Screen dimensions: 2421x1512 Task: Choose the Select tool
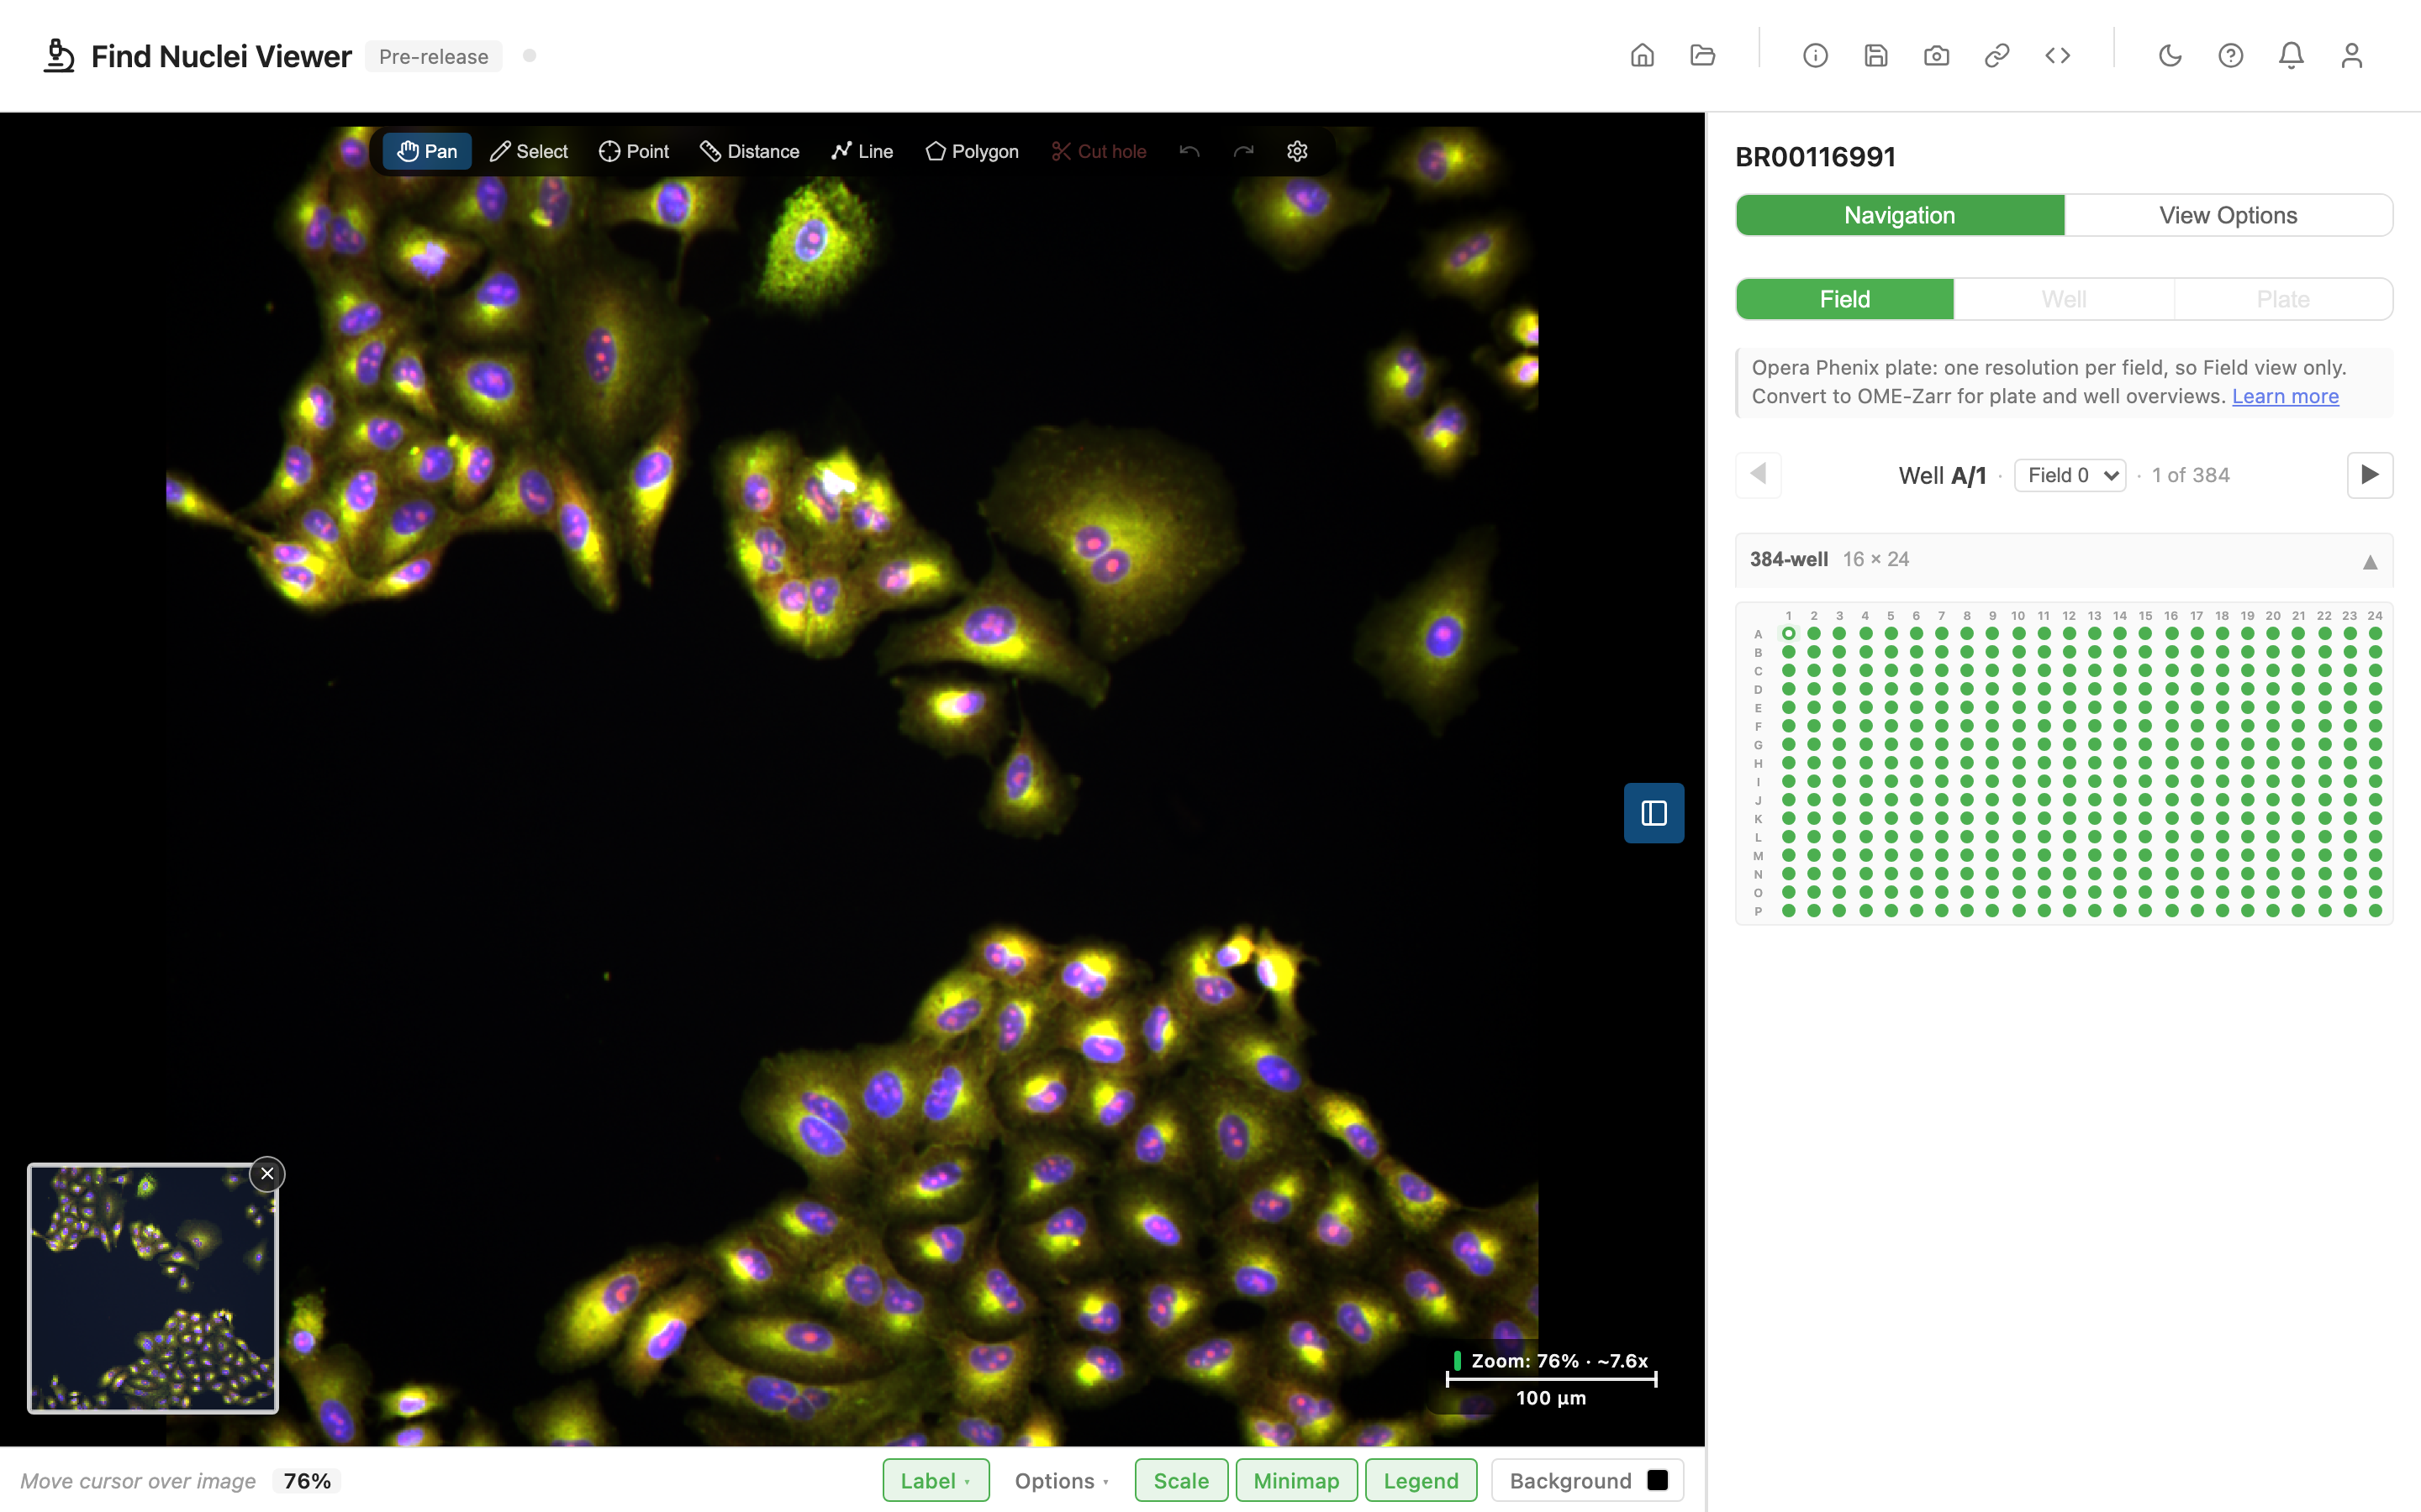(x=528, y=151)
